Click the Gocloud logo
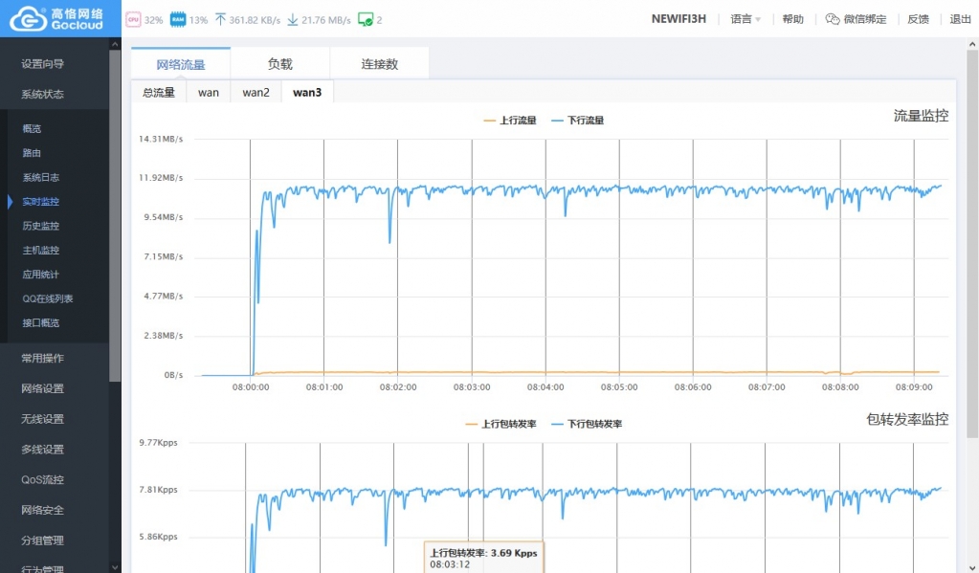Viewport: 979px width, 573px height. (57, 19)
